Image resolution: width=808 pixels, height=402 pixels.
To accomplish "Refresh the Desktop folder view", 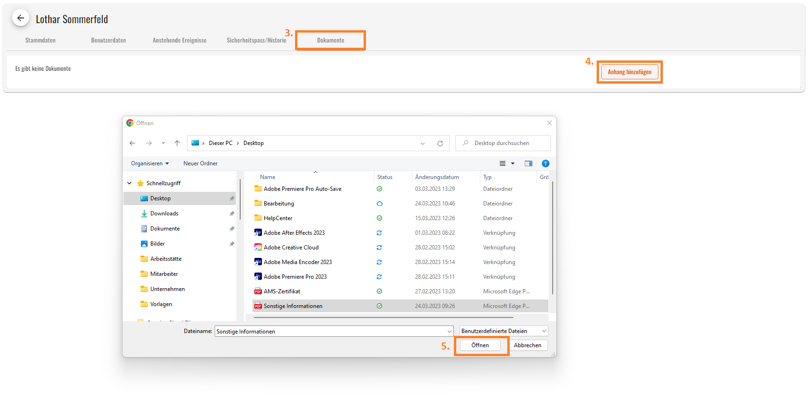I will point(440,144).
